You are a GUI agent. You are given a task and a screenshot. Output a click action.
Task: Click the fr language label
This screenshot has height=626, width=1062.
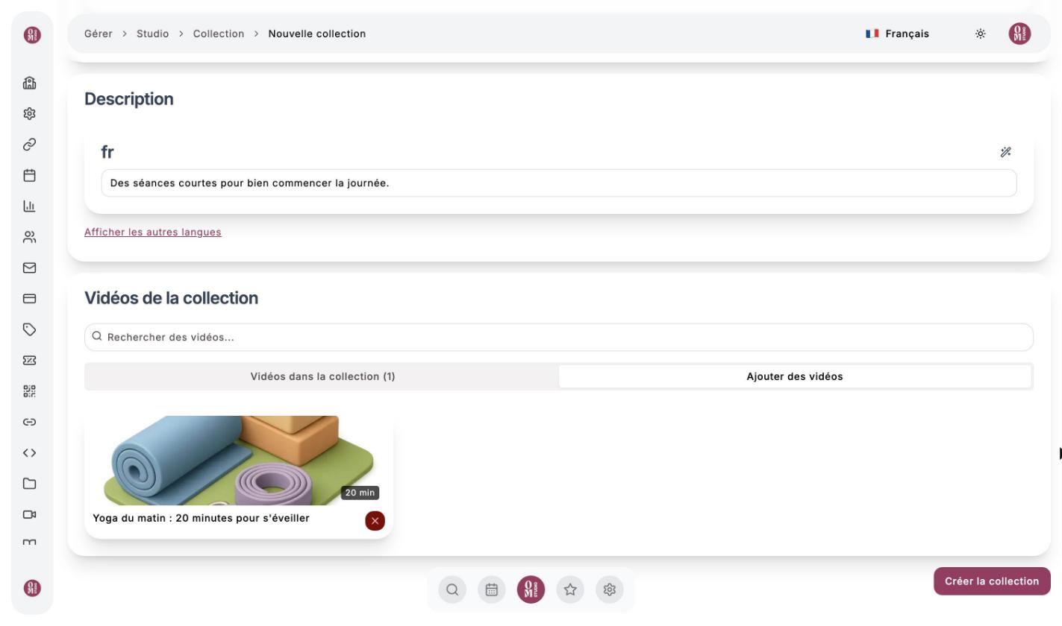pos(107,152)
